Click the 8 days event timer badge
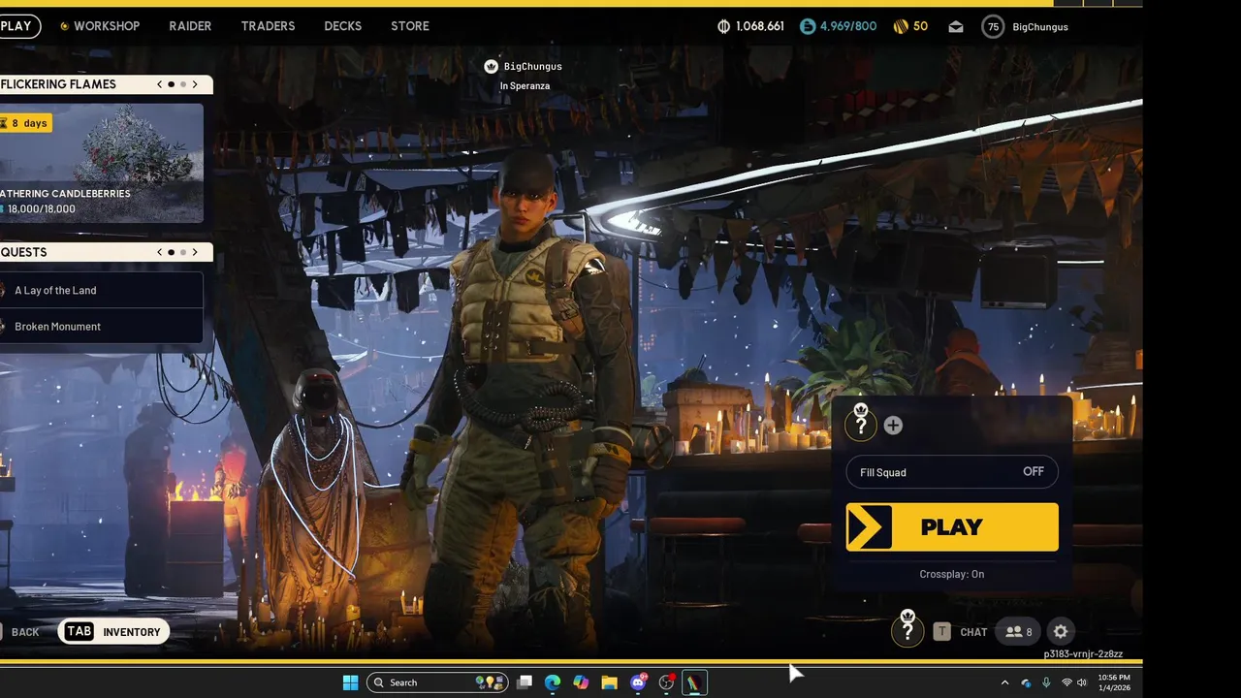This screenshot has width=1241, height=698. tap(26, 123)
